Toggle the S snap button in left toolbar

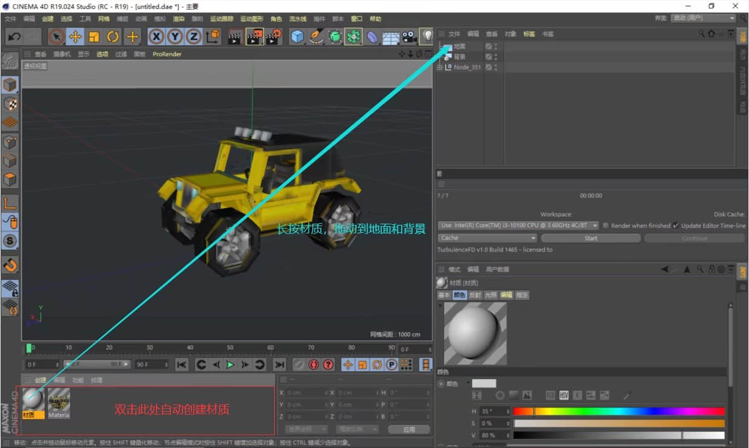pyautogui.click(x=10, y=241)
